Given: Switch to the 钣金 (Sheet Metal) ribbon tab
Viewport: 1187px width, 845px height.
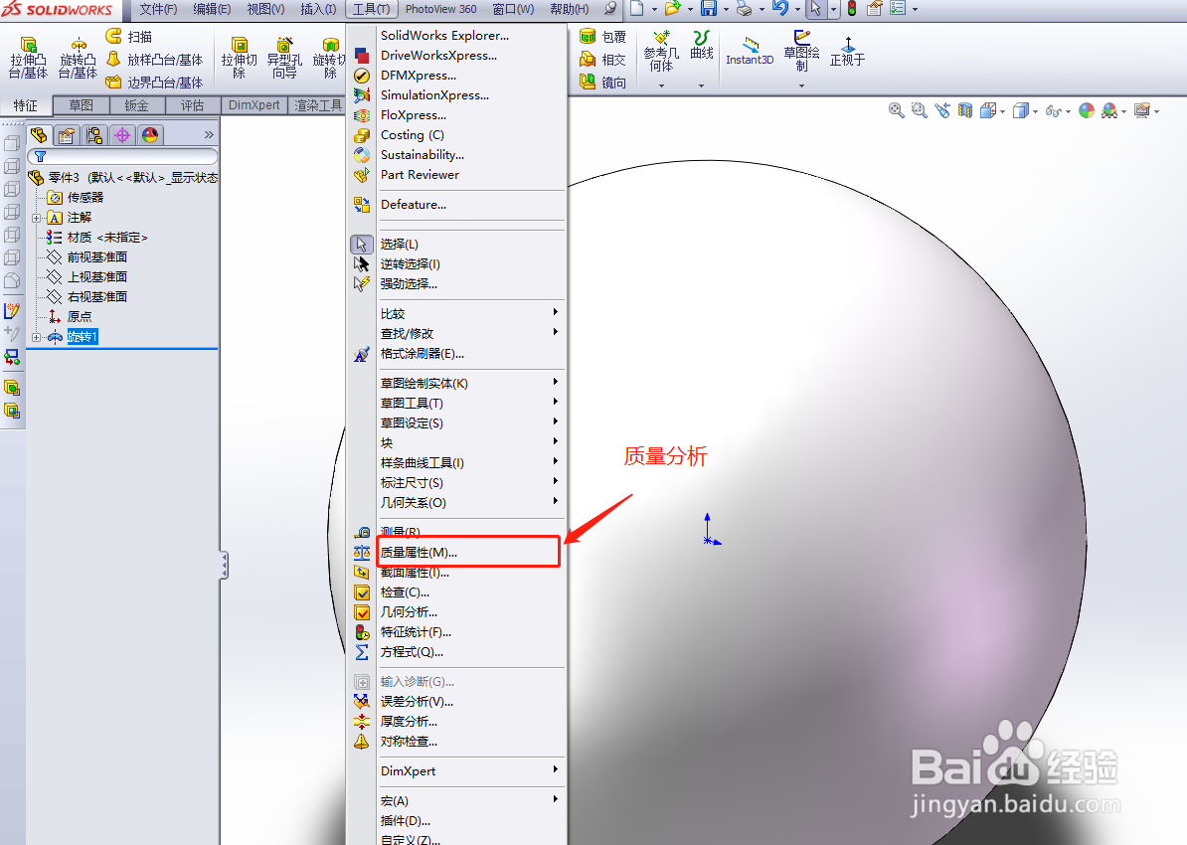Looking at the screenshot, I should pyautogui.click(x=136, y=105).
